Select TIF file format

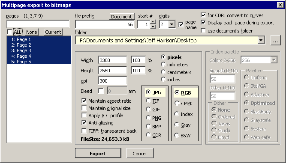pyautogui.click(x=148, y=101)
